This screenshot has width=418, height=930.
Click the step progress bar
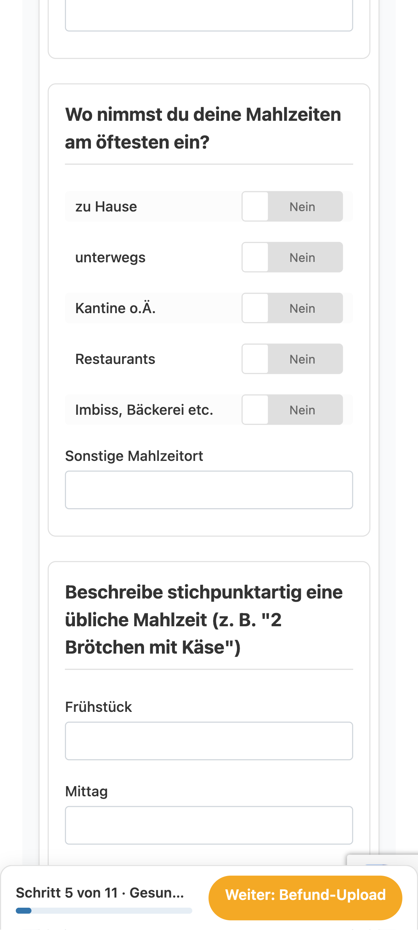click(104, 911)
